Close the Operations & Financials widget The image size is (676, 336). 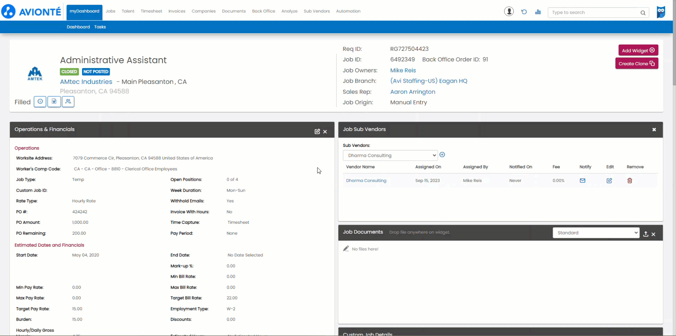pyautogui.click(x=325, y=132)
